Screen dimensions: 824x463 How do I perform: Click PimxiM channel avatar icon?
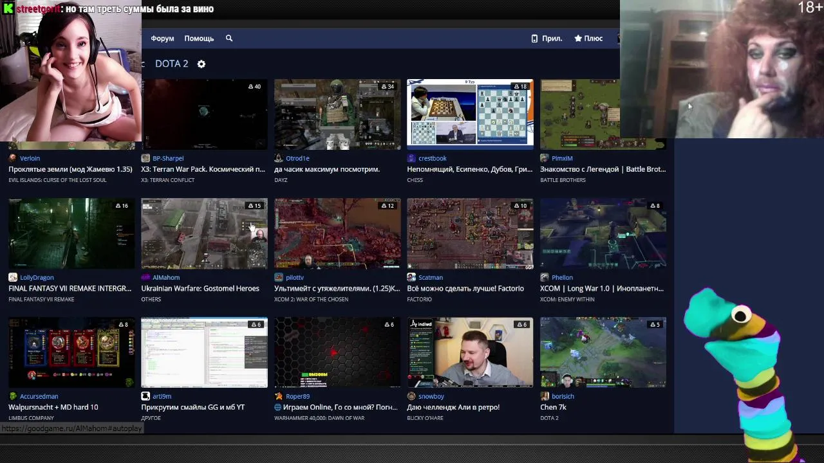[x=545, y=158]
